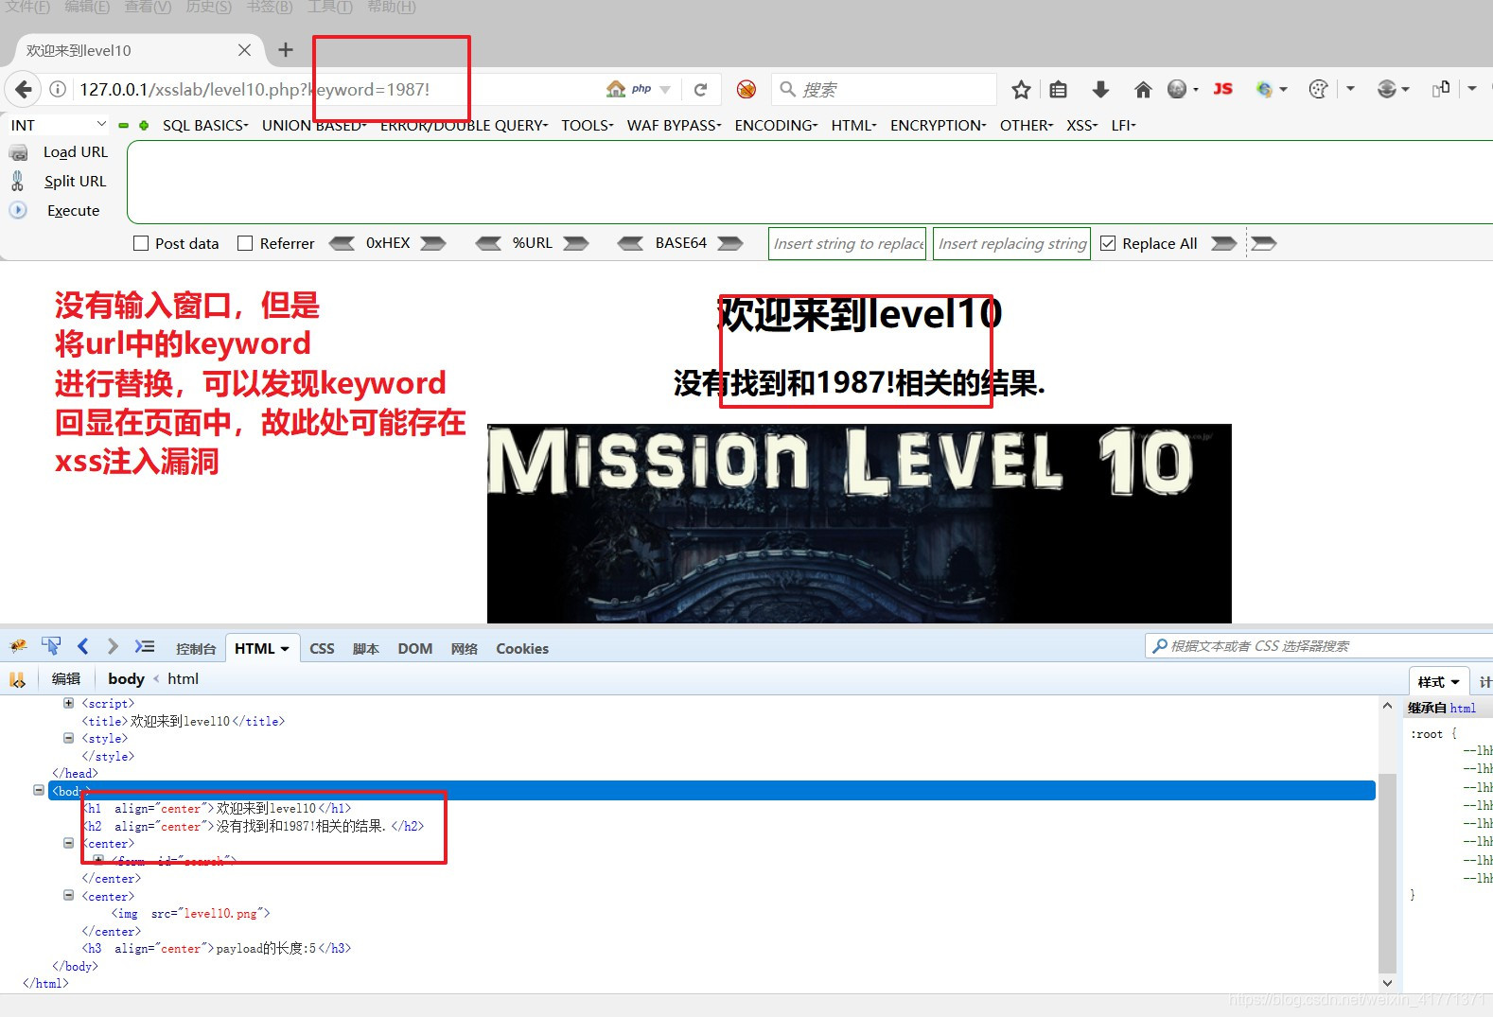Expand the script node in HTML tree
Screen dimensions: 1493x1017
pyautogui.click(x=68, y=703)
